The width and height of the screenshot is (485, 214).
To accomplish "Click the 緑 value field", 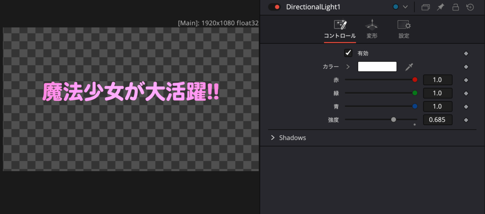I will point(437,93).
